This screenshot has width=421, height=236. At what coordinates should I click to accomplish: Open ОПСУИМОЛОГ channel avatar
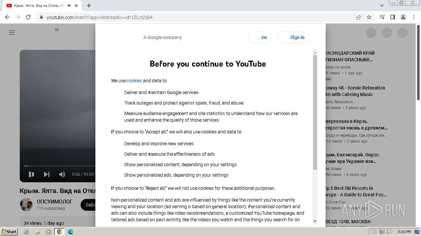click(x=26, y=205)
